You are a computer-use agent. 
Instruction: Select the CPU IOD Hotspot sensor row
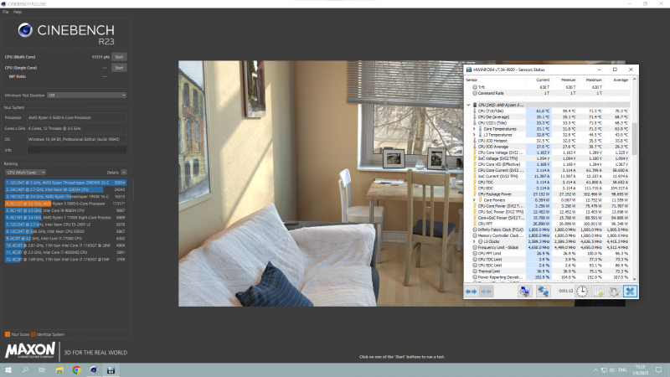point(548,141)
